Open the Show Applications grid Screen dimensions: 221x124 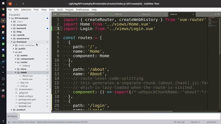point(3,121)
